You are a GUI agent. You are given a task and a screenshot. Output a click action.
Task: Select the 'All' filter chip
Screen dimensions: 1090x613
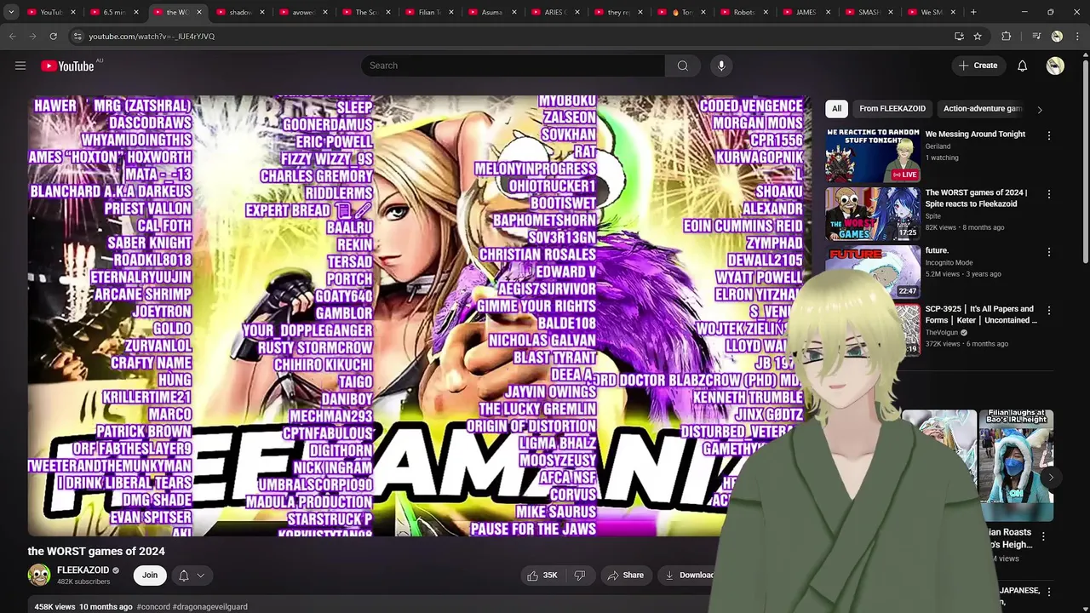(836, 109)
